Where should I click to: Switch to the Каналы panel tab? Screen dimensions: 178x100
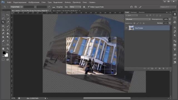[x=142, y=12]
